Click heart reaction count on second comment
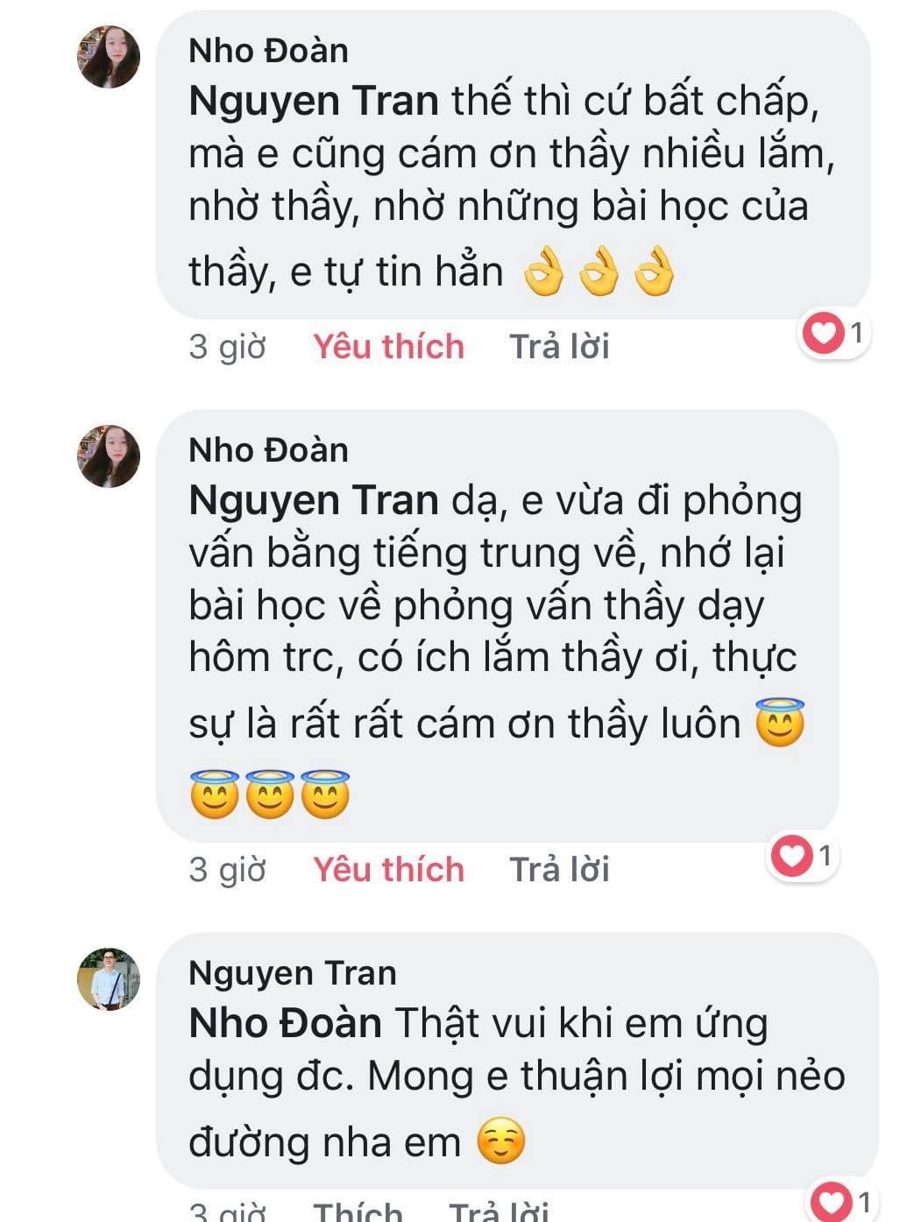The width and height of the screenshot is (907, 1222). point(803,855)
